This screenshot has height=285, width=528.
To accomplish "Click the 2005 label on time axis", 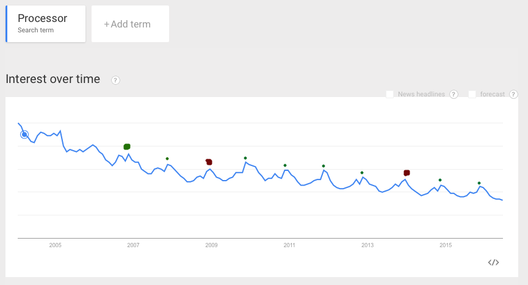I will [56, 245].
